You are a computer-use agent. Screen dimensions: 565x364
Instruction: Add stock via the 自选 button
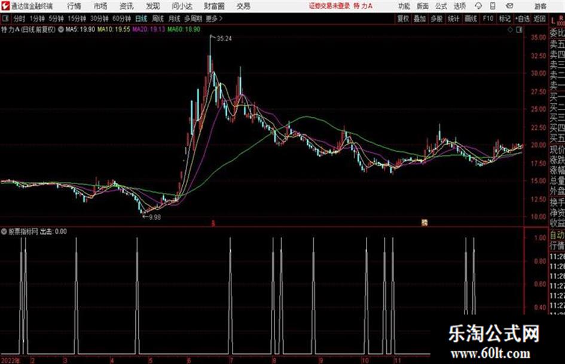pos(523,19)
